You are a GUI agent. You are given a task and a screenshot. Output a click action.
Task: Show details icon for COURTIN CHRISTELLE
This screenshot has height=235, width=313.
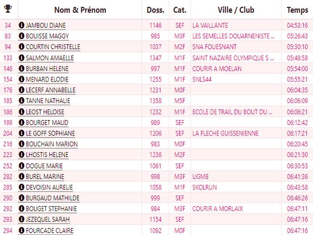(22, 47)
